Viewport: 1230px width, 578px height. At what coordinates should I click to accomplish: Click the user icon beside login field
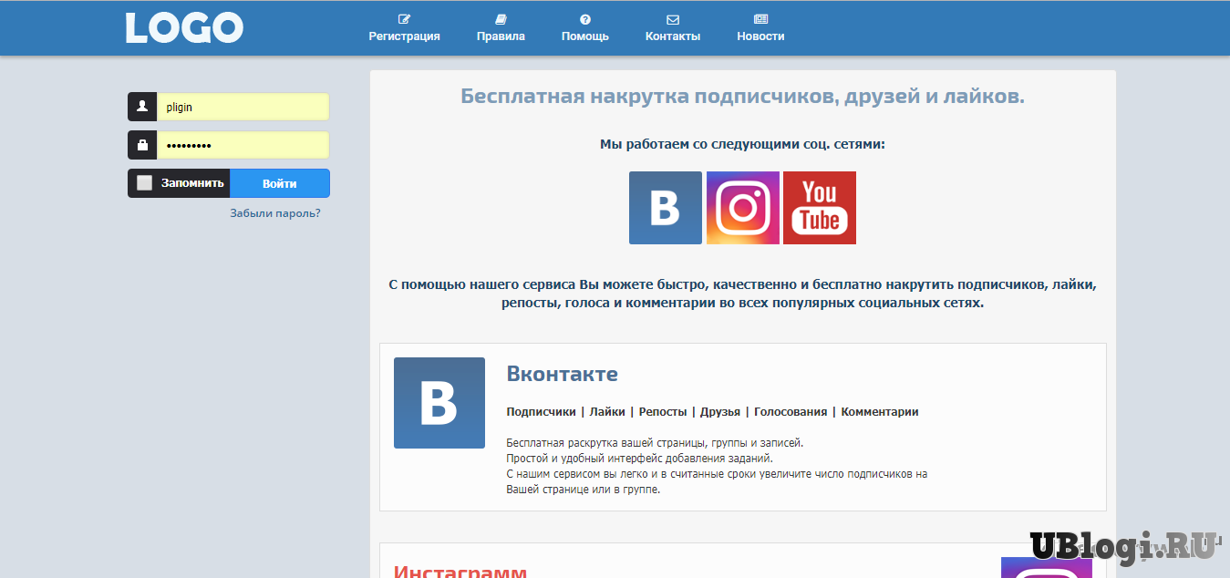click(142, 107)
